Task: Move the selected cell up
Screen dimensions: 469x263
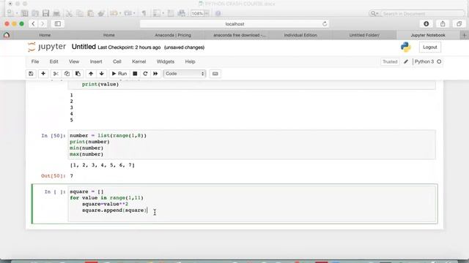Action: click(x=91, y=74)
